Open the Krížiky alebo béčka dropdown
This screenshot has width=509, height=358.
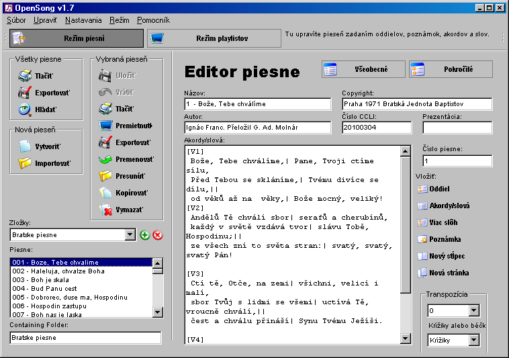click(473, 340)
